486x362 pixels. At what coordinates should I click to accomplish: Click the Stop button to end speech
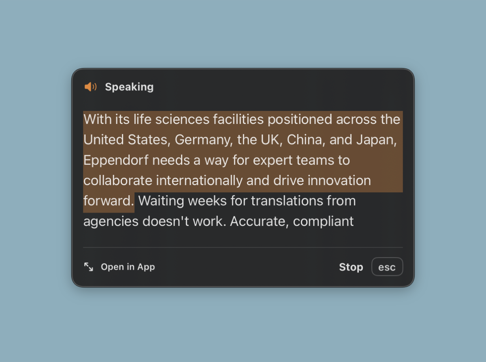(x=351, y=267)
